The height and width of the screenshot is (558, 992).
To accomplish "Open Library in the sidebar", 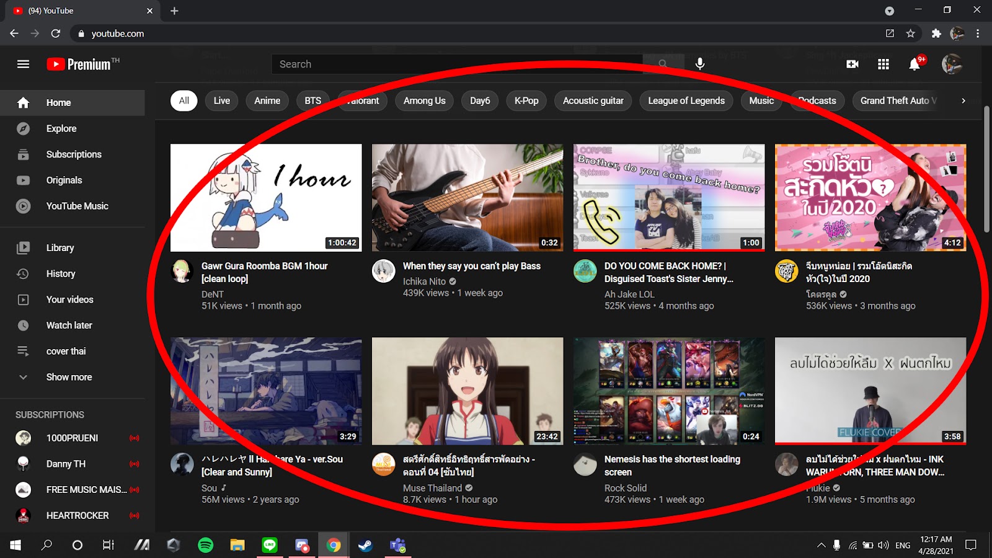I will (73, 248).
